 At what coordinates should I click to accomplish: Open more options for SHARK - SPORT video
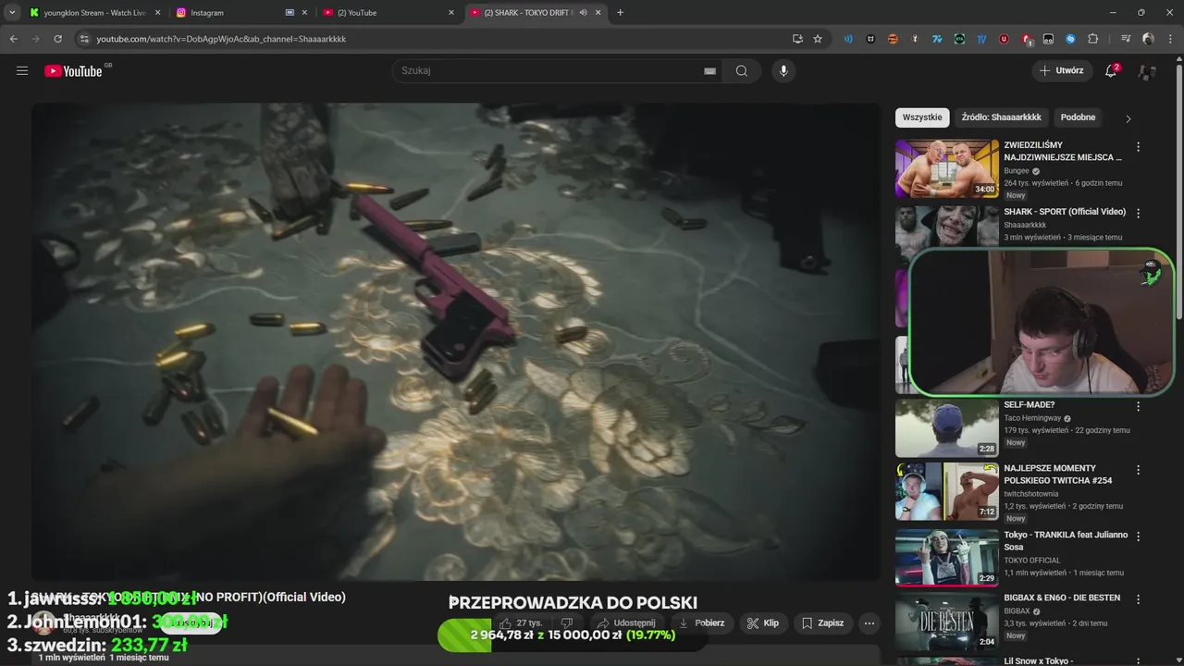coord(1138,213)
